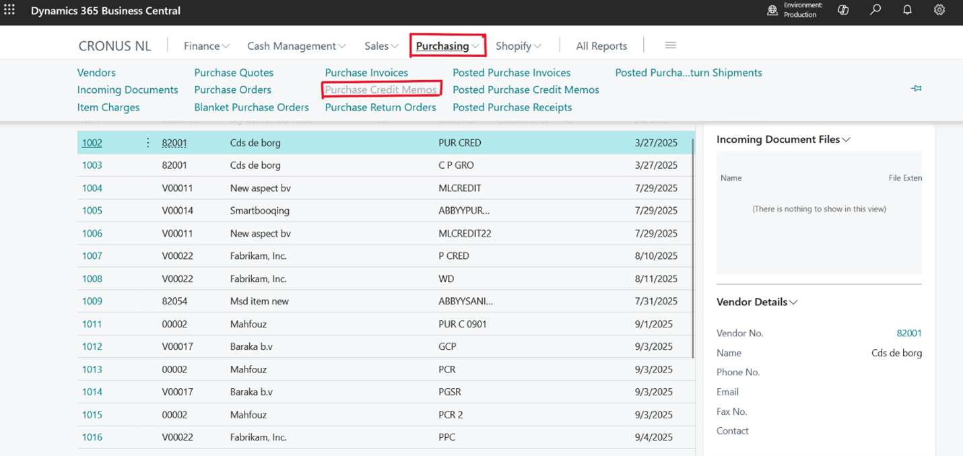Open row options for credit memo 1002
Viewport: 963px width, 456px height.
(x=148, y=143)
